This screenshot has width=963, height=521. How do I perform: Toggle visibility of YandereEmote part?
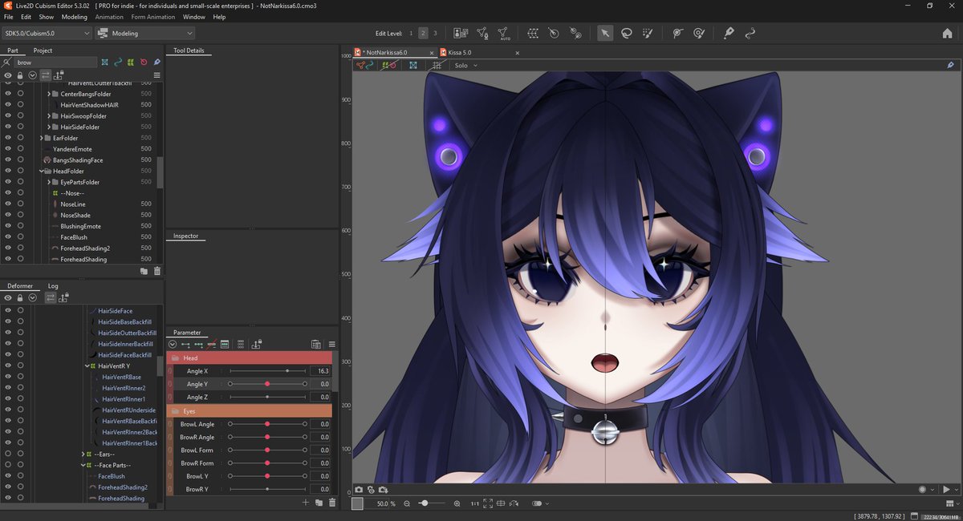point(8,149)
